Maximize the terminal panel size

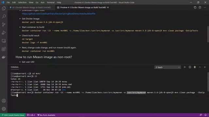point(200,67)
